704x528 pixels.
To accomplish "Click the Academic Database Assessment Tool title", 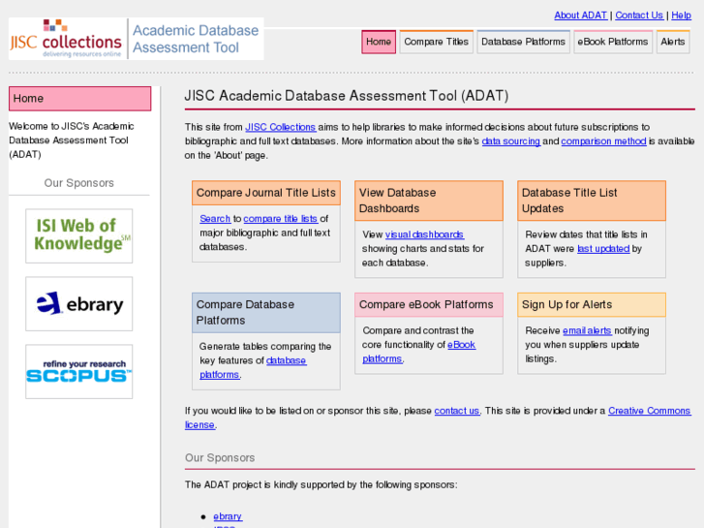I will pos(196,39).
